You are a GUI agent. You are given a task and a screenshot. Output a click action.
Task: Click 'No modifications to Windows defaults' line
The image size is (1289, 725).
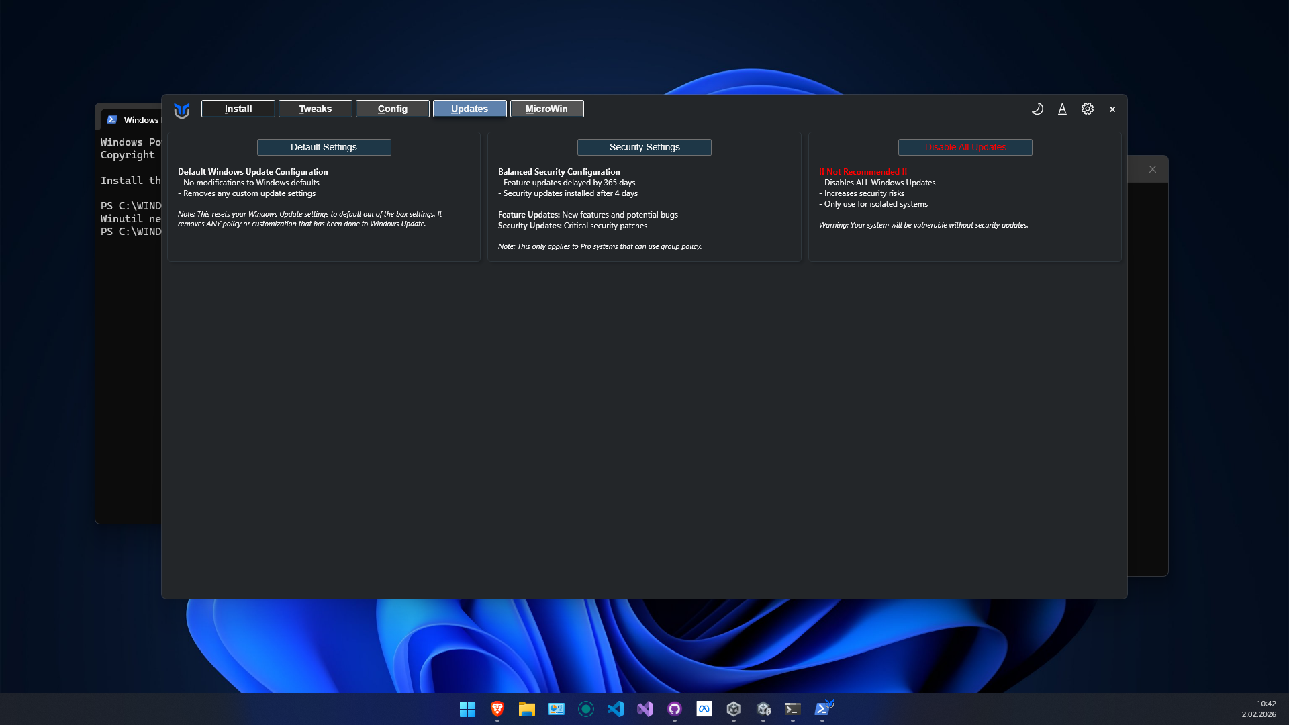click(x=248, y=183)
